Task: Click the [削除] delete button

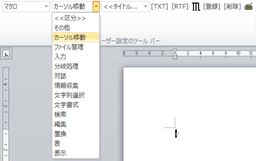Action: [232, 6]
